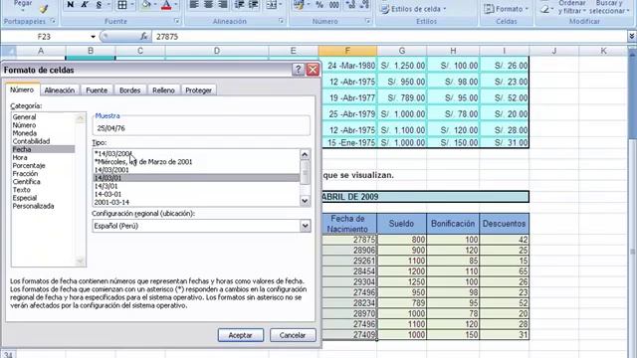Click the cell borders icon

(x=122, y=4)
